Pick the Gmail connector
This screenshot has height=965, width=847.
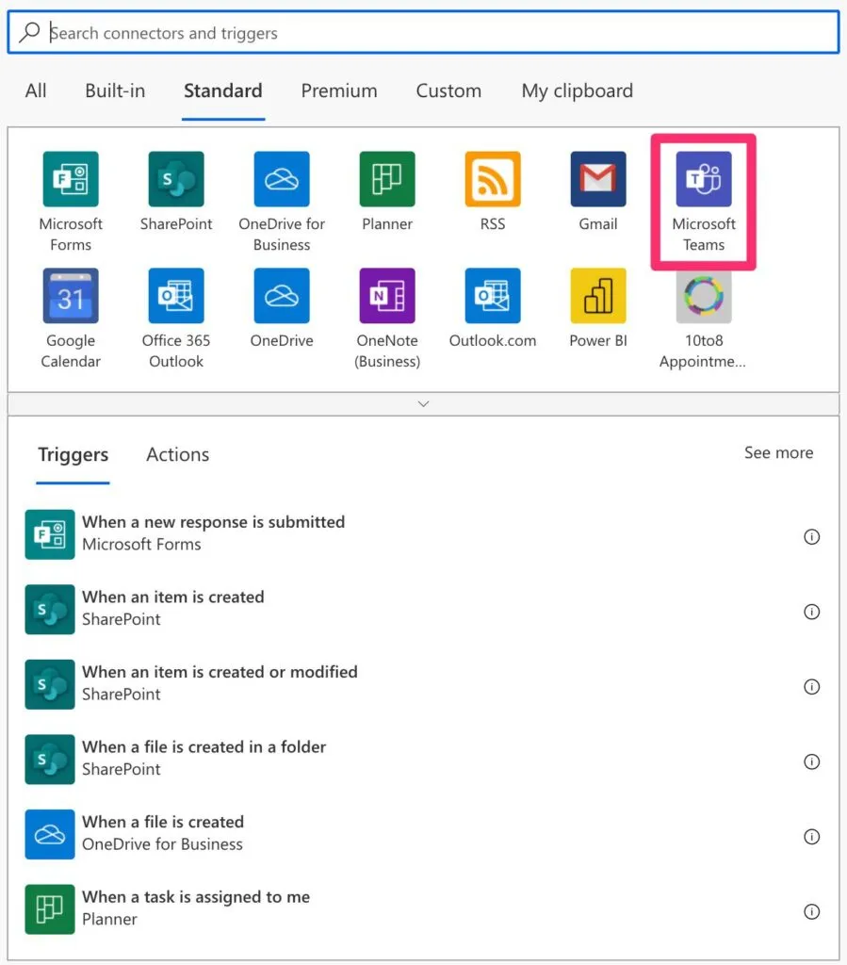(x=598, y=179)
